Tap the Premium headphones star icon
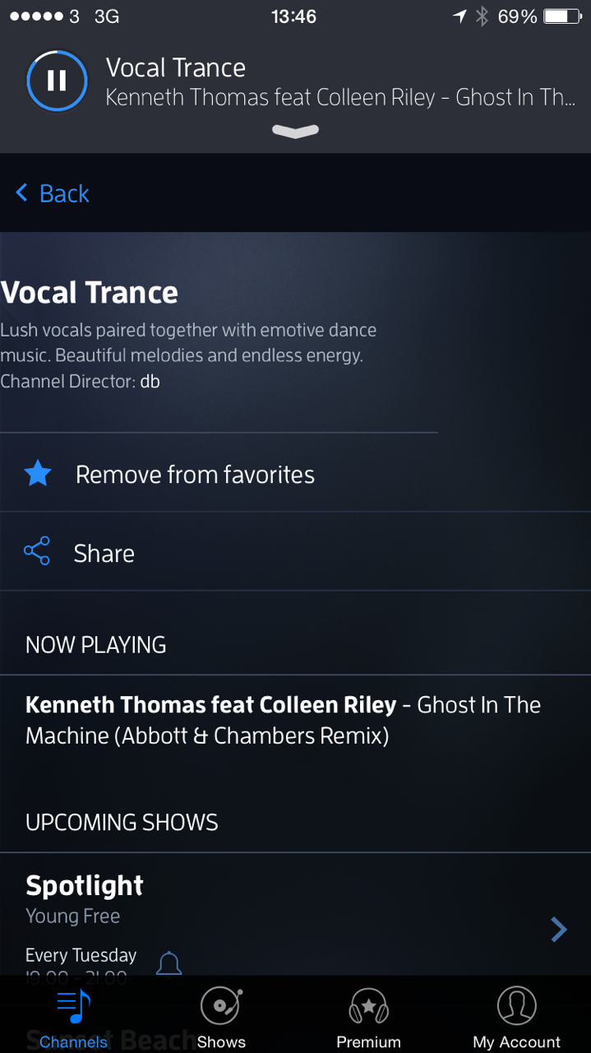 click(368, 1005)
